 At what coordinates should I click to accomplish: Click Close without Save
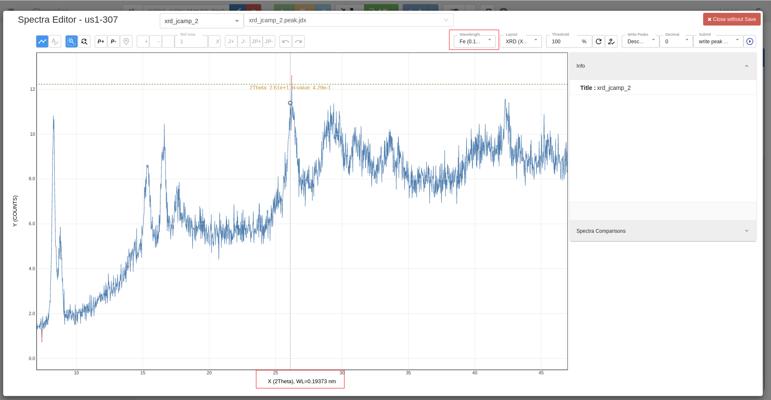click(732, 19)
